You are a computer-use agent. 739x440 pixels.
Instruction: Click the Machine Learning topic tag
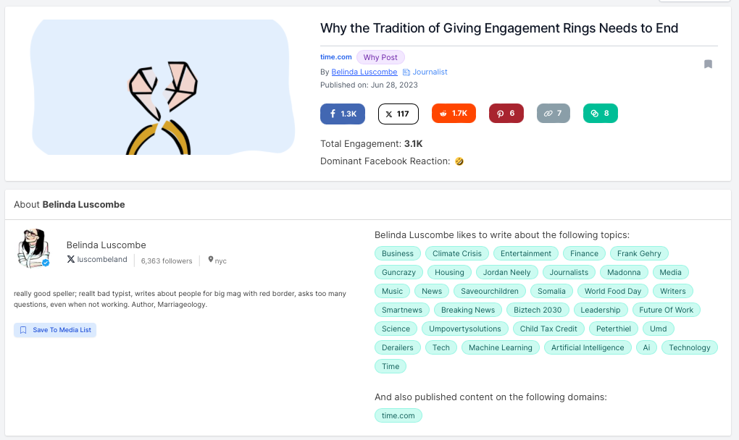pos(500,347)
